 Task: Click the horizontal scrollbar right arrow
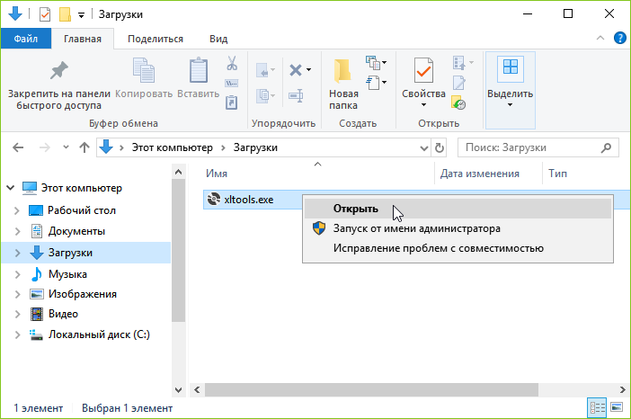click(622, 389)
